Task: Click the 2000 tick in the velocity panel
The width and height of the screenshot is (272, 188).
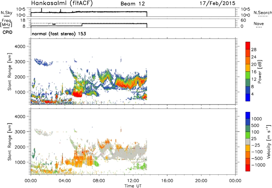Action: [x=20, y=147]
